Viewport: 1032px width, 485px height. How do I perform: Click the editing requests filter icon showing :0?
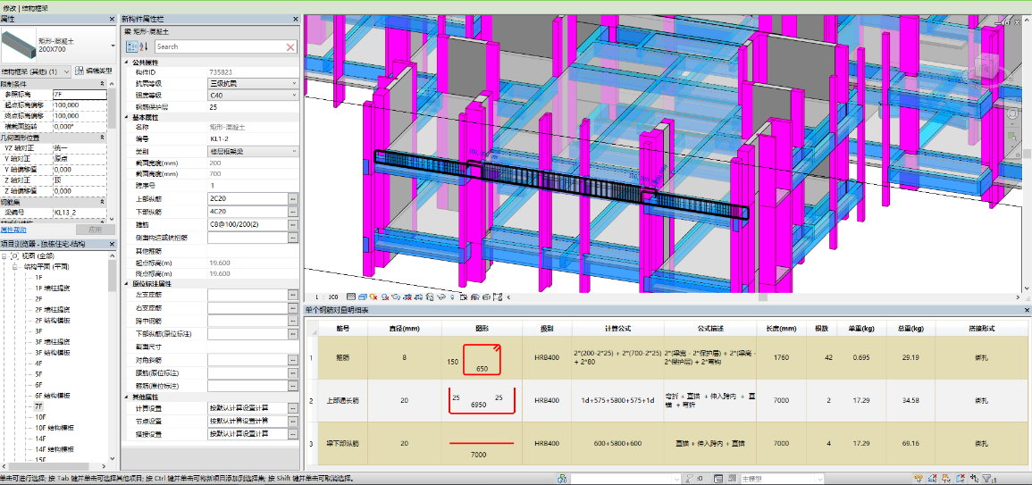click(694, 479)
